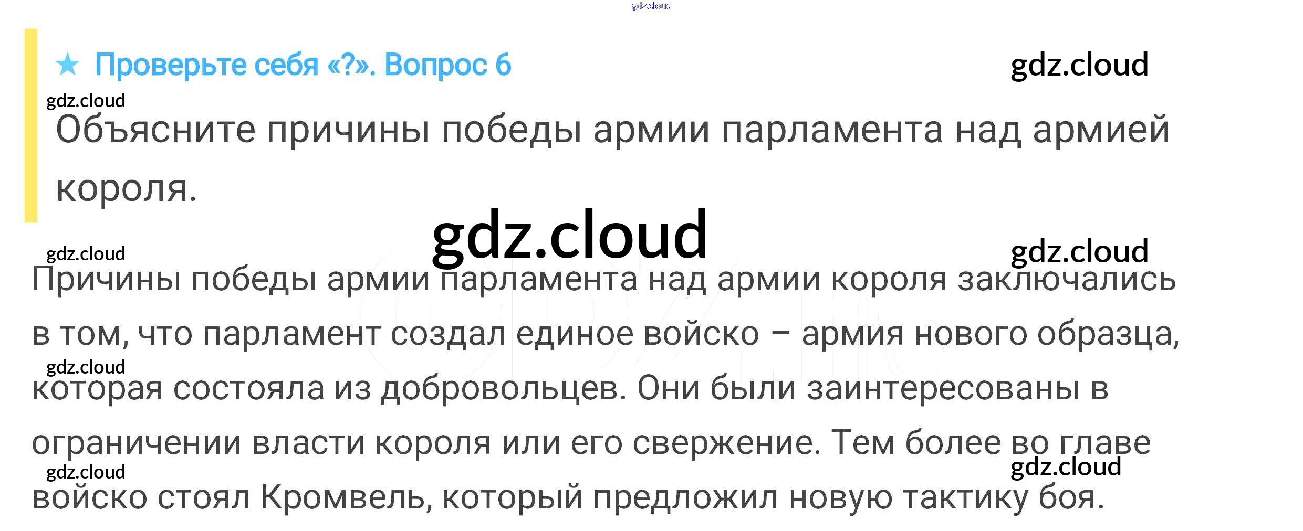Image resolution: width=1303 pixels, height=531 pixels.
Task: Select 'Вопрос 6' in the blue heading
Action: pyautogui.click(x=447, y=65)
